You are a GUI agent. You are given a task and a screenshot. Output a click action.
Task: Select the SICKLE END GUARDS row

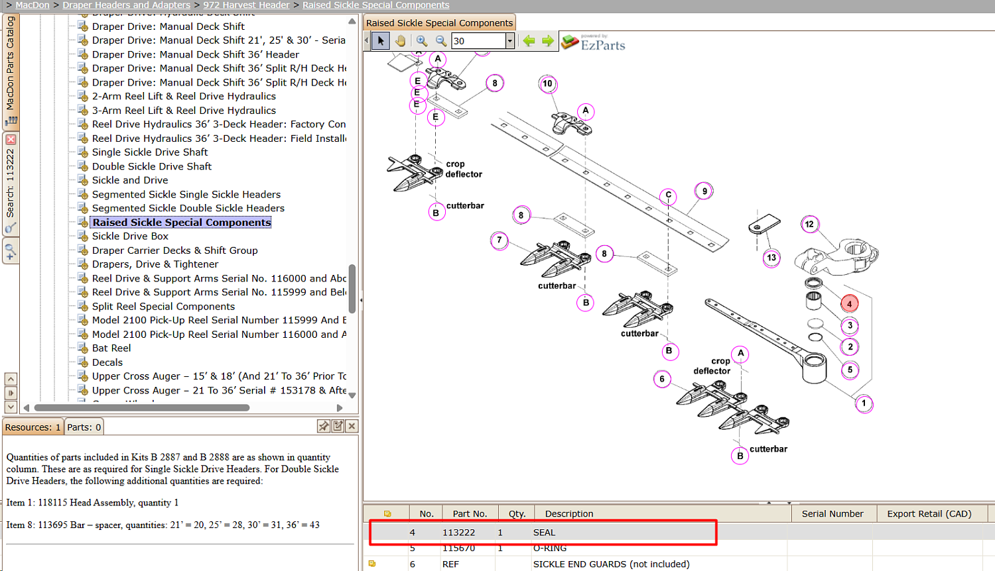[679, 564]
